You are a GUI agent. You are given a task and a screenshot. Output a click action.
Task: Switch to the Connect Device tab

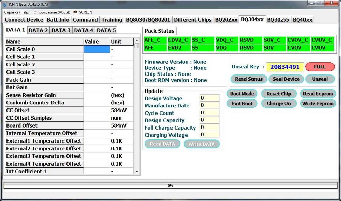pyautogui.click(x=24, y=20)
